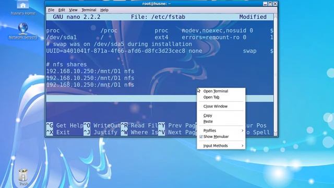Open the File menu
This screenshot has height=188, width=334.
tap(51, 10)
